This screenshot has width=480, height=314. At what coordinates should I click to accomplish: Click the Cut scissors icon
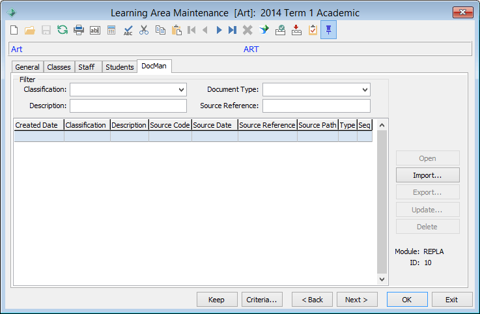pos(143,30)
